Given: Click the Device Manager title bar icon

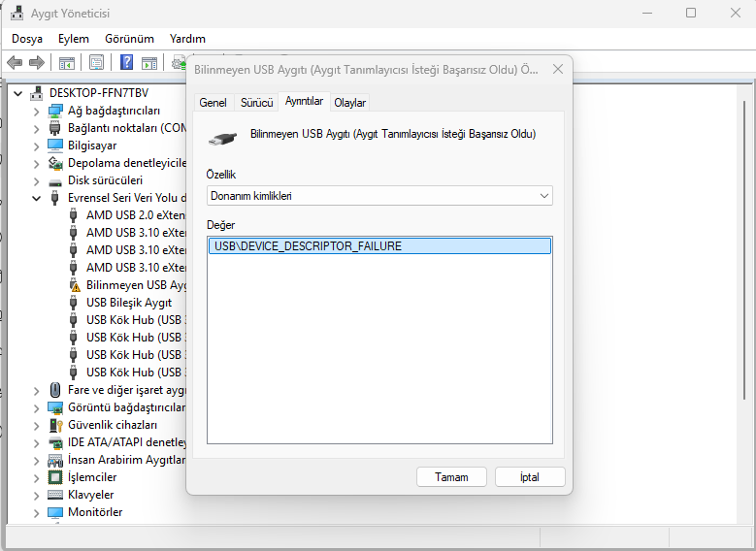Looking at the screenshot, I should 16,13.
